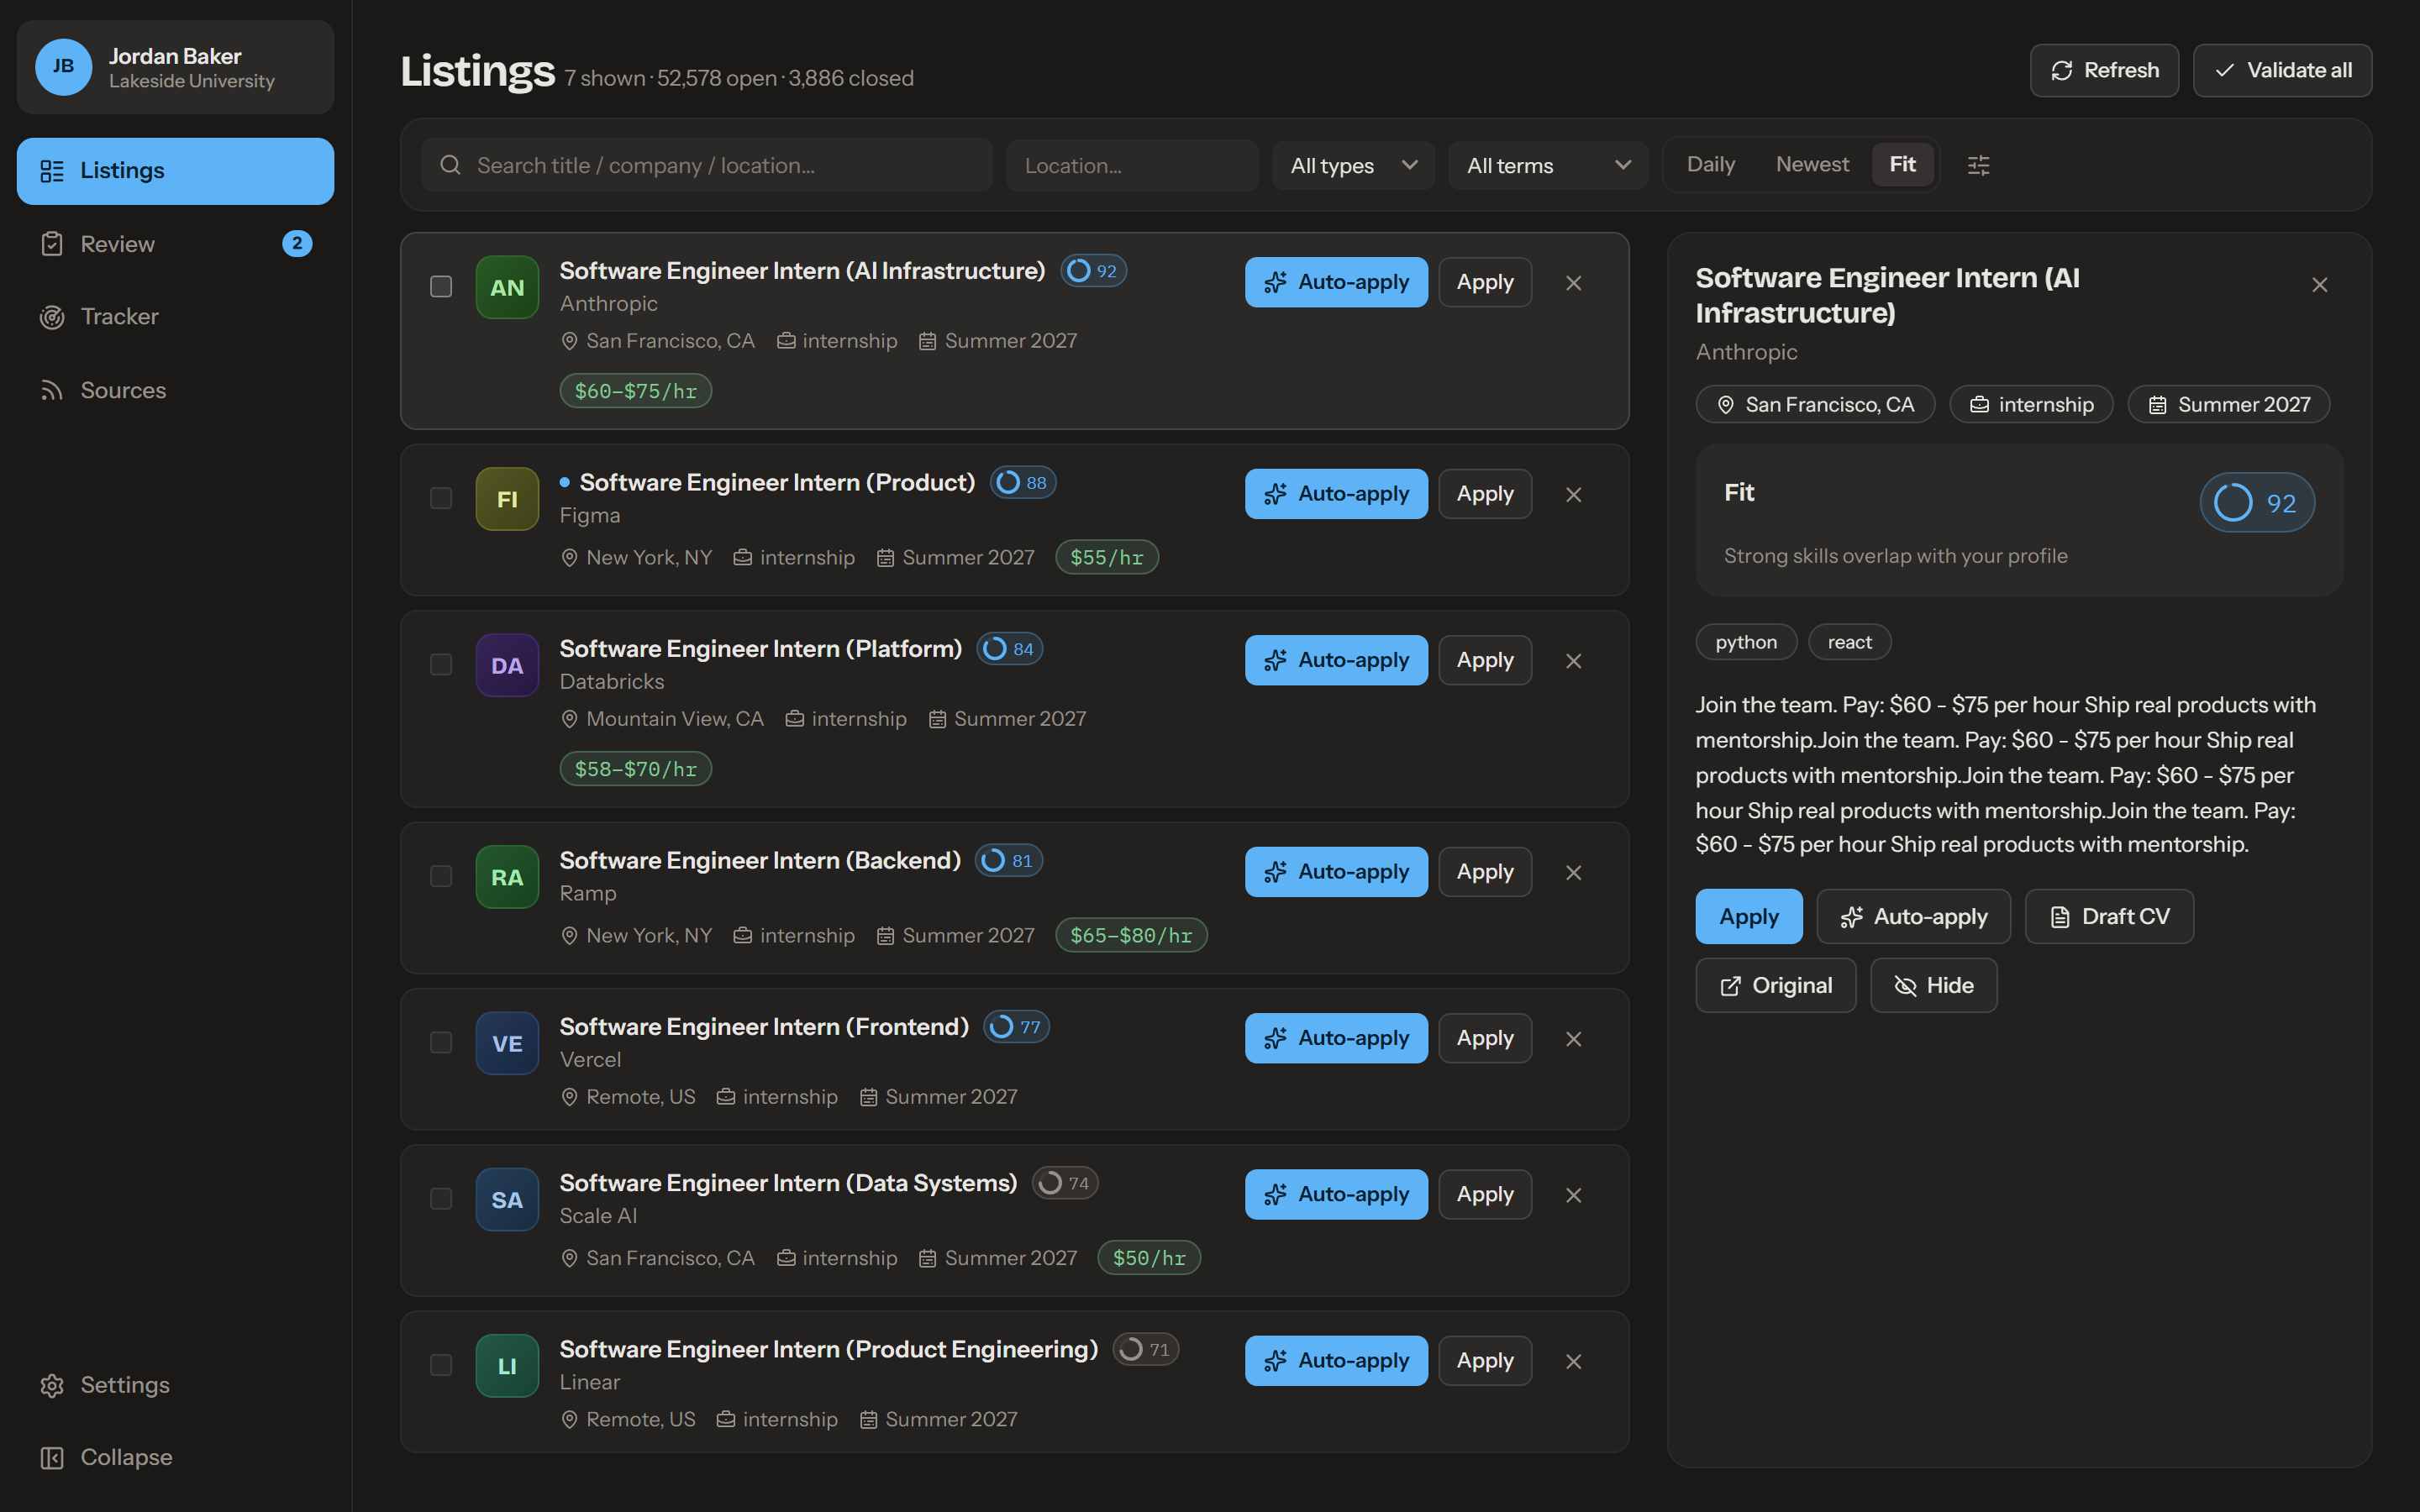Click the fit score 74 badge on Scale AI row
The image size is (2420, 1512).
1065,1183
